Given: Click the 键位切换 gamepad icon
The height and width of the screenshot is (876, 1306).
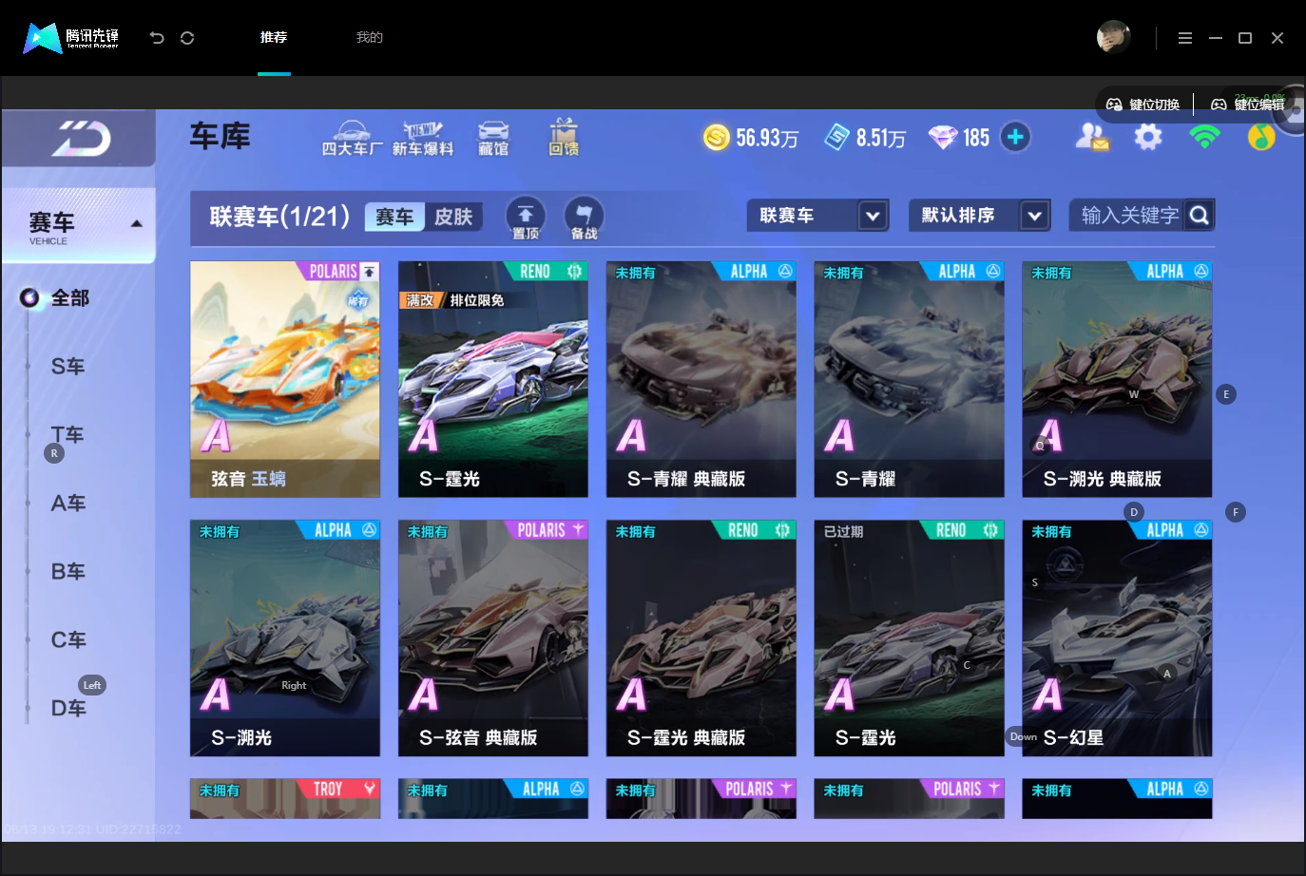Looking at the screenshot, I should pos(1114,105).
